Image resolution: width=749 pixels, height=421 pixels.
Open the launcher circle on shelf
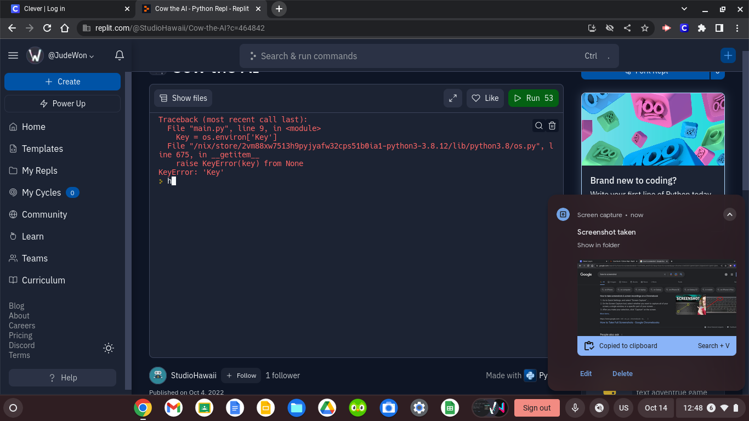coord(14,408)
